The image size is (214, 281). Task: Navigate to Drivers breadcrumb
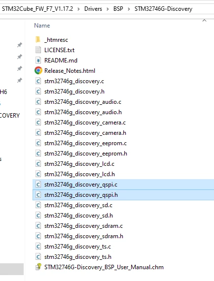(93, 9)
